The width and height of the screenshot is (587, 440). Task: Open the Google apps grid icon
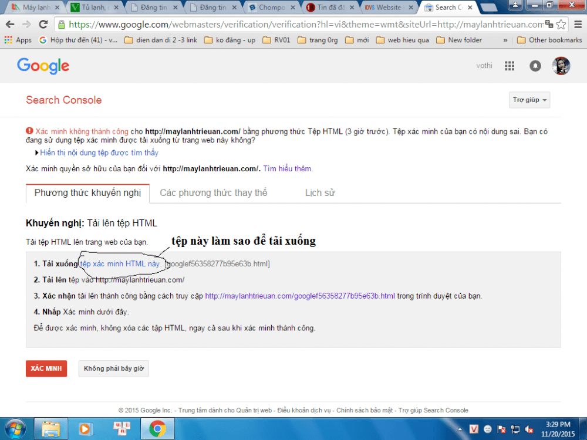510,66
